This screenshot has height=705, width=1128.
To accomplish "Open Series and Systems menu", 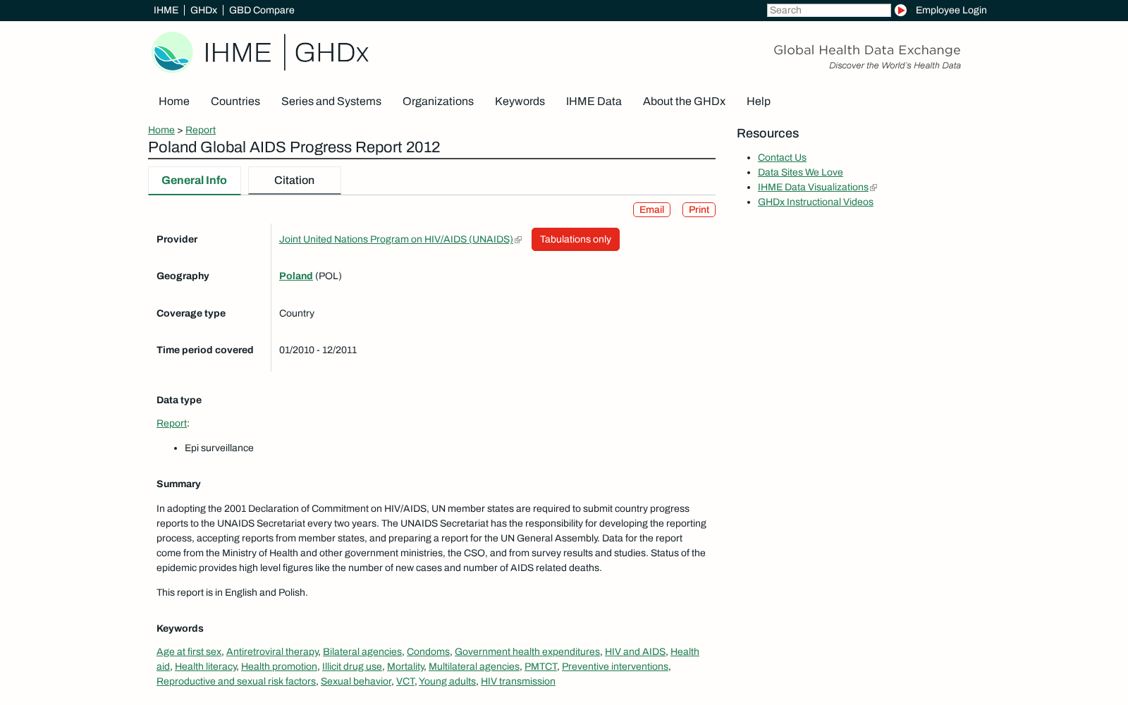I will (x=331, y=102).
